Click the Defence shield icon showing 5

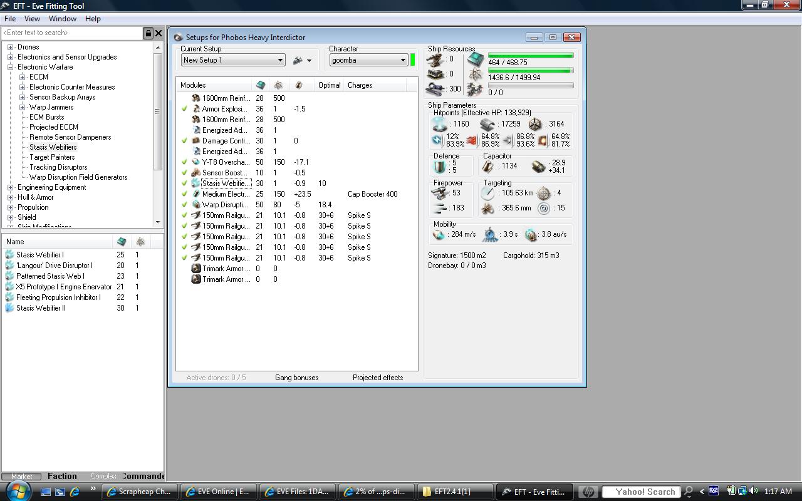(x=439, y=167)
